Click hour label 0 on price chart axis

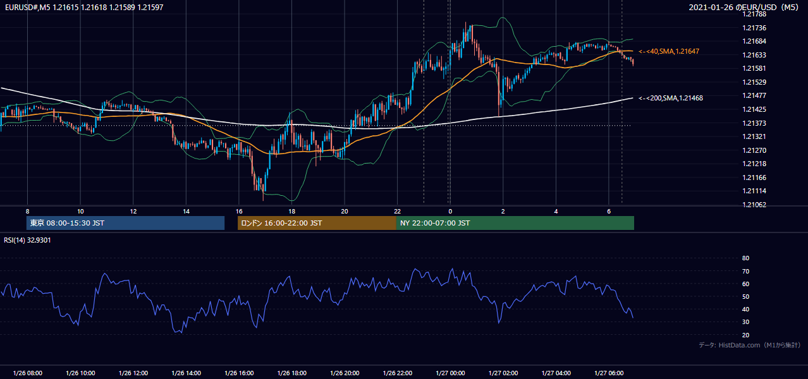[x=450, y=211]
